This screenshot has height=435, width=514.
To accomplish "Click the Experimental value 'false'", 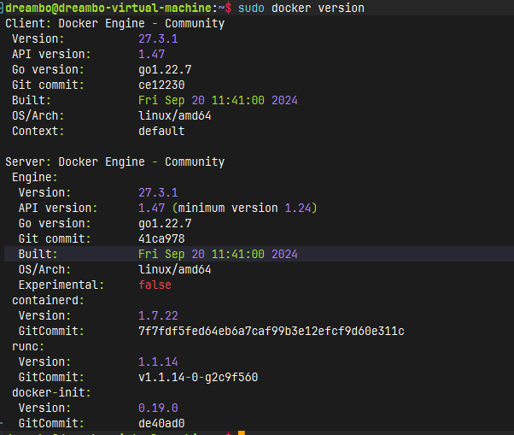I will pyautogui.click(x=155, y=285).
